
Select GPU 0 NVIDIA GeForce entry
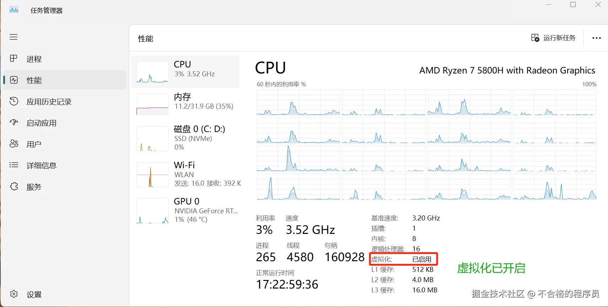coord(185,210)
